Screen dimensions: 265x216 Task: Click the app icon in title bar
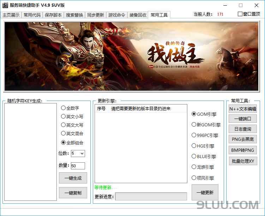[5, 5]
